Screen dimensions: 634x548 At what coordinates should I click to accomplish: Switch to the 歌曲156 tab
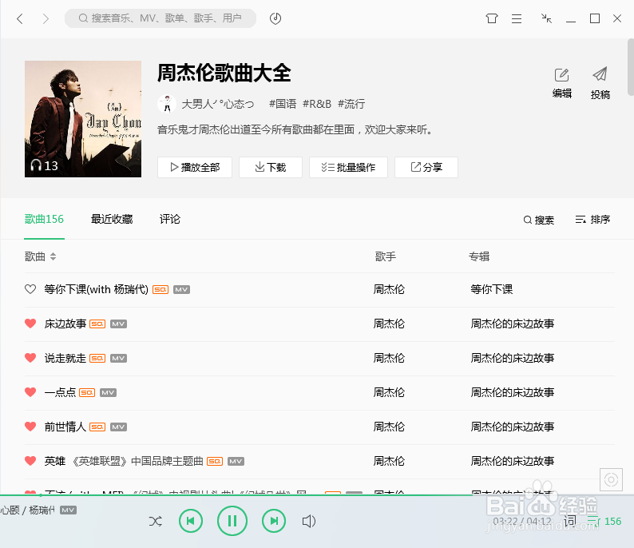click(x=44, y=219)
